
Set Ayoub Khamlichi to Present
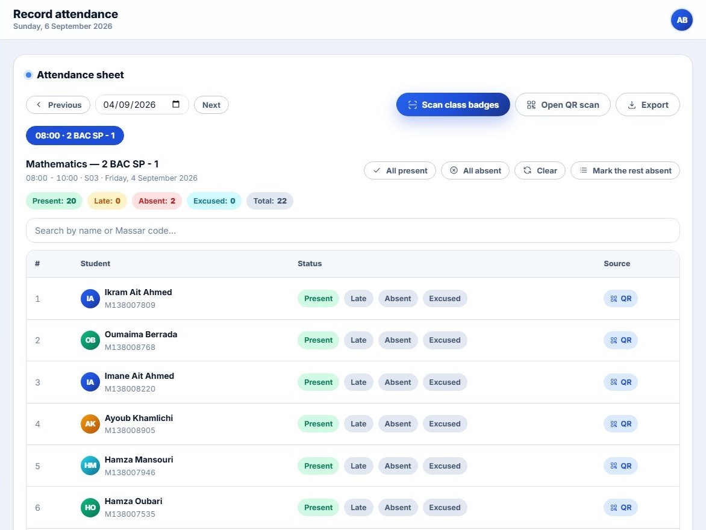(318, 424)
